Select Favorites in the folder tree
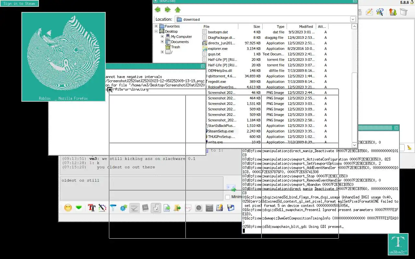The image size is (415, 259). point(172,26)
